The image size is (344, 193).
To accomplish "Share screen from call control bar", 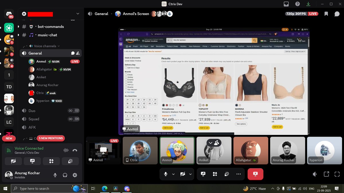I will [x=203, y=174].
